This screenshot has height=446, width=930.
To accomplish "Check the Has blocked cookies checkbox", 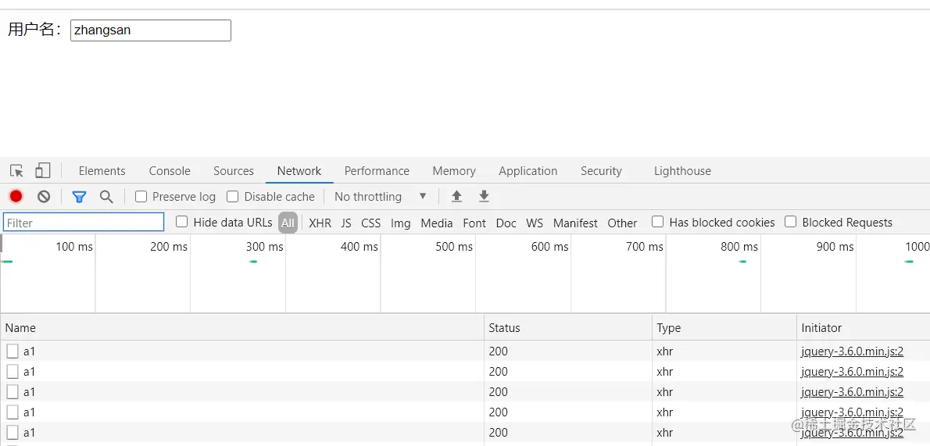I will click(x=657, y=222).
